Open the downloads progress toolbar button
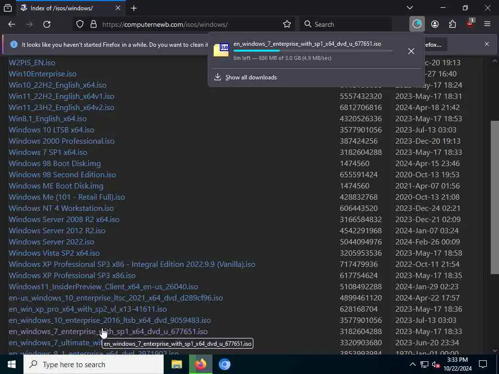The width and height of the screenshot is (499, 374). [417, 24]
